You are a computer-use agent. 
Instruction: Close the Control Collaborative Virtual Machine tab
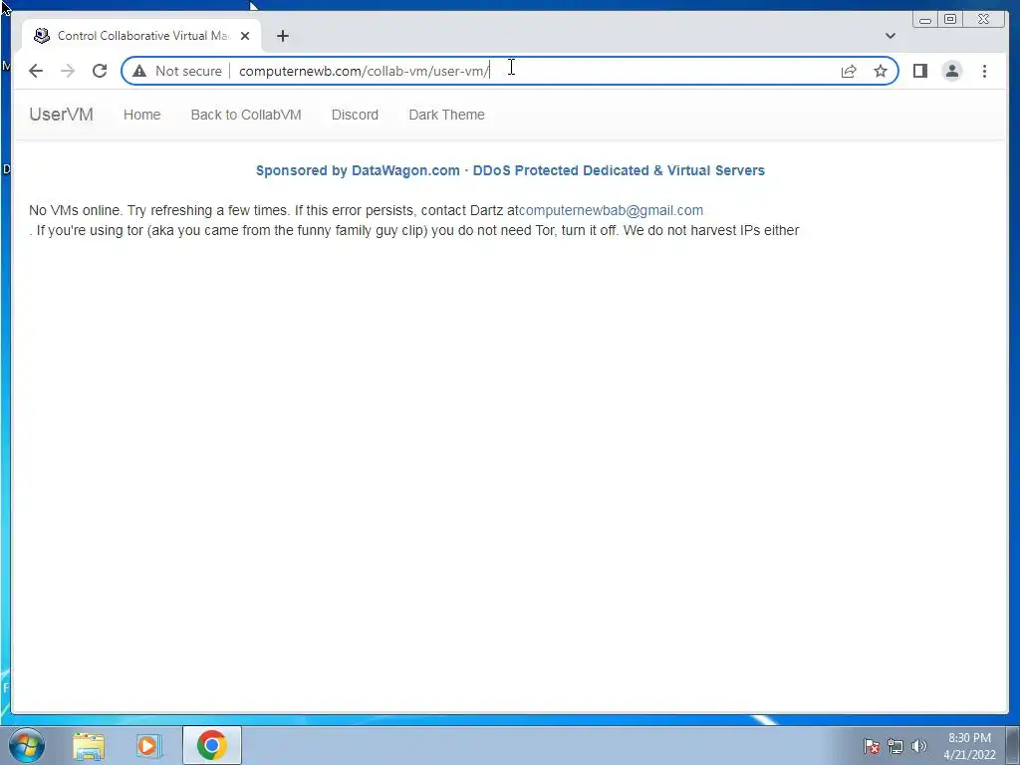coord(245,36)
